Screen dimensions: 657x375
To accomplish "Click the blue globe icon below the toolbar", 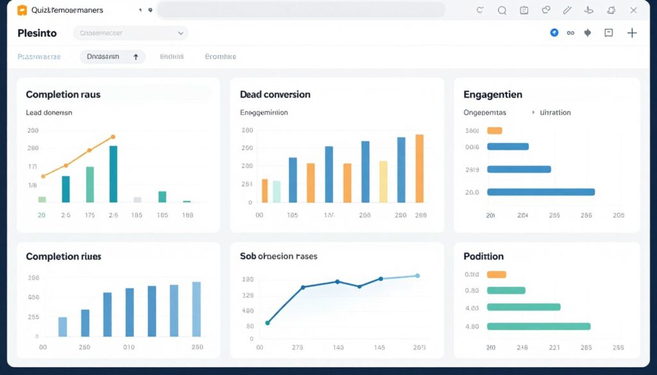I will point(554,33).
